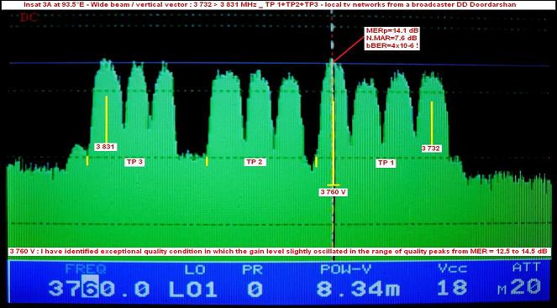The image size is (557, 308).
Task: Click the 3 760 V frequency label
Action: click(334, 192)
